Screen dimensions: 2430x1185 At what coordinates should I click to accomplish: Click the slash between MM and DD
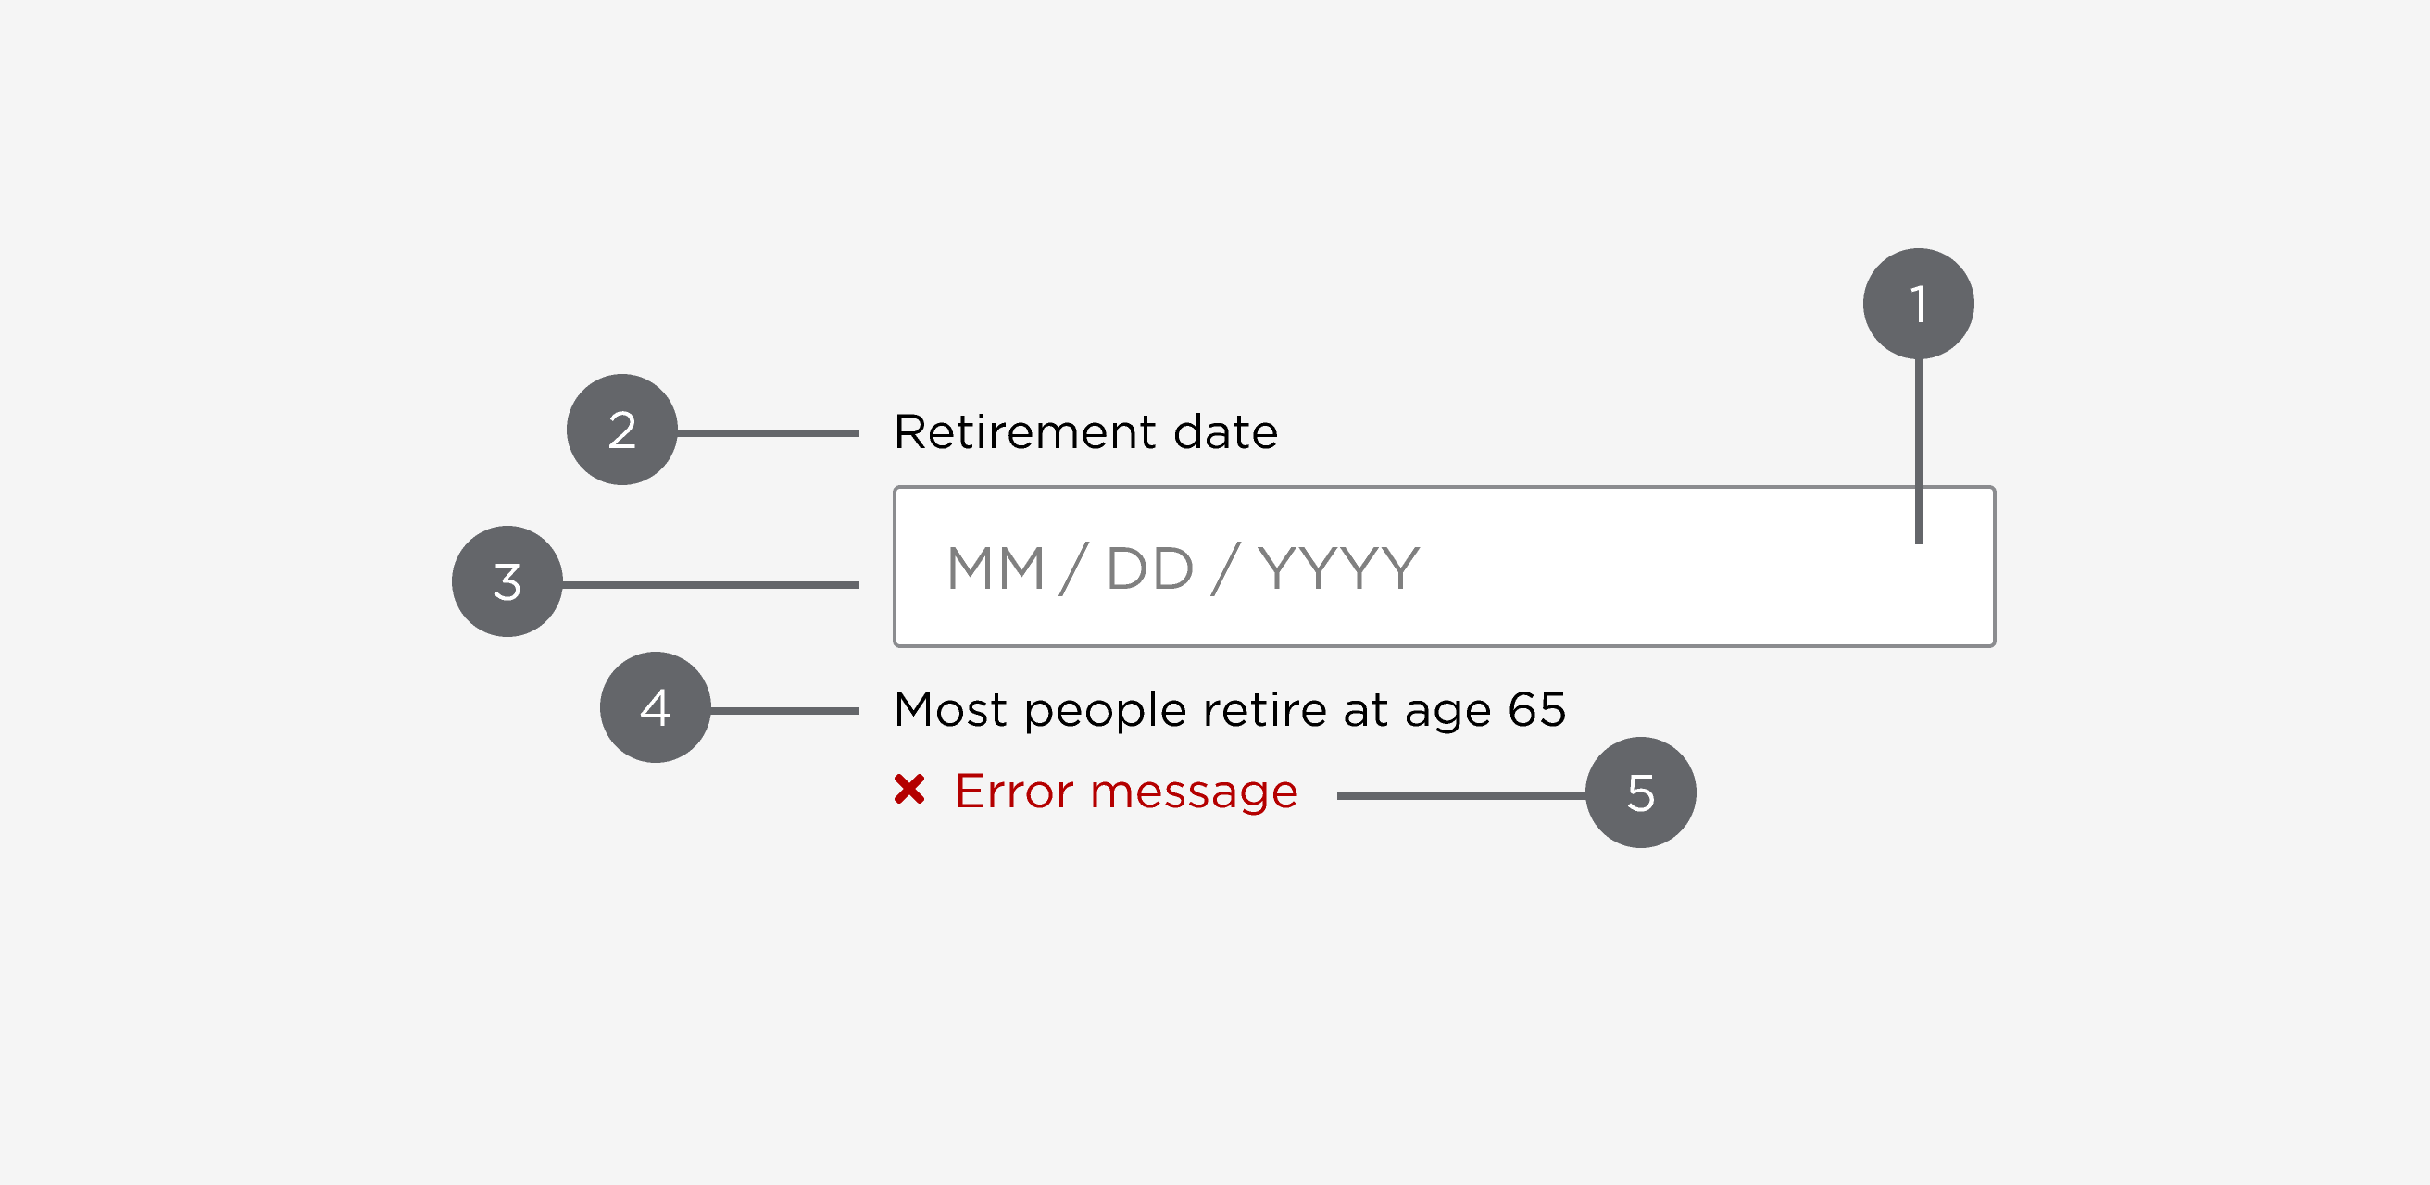point(1073,568)
